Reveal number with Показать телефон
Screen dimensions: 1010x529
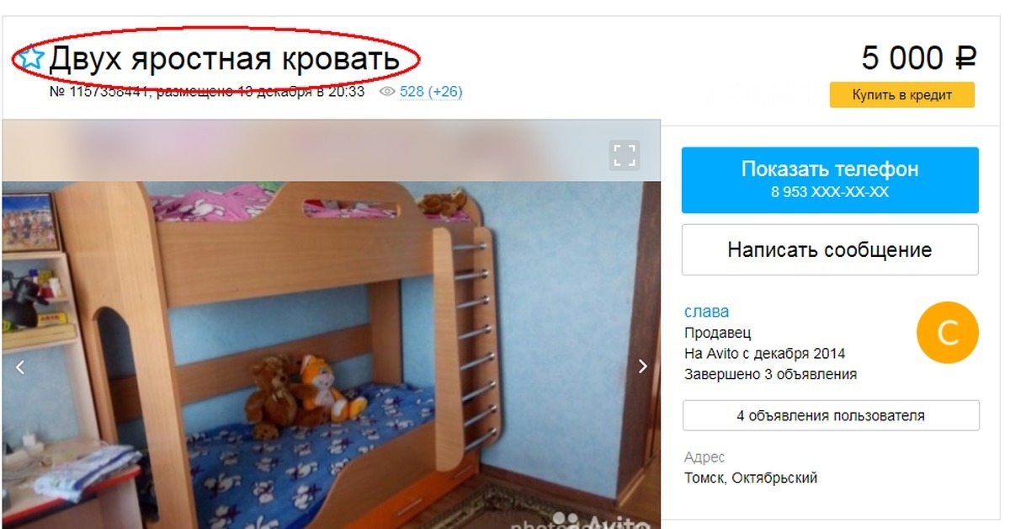point(830,179)
